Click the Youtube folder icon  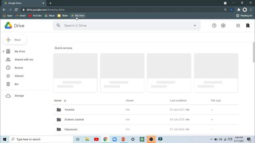[x=59, y=110]
